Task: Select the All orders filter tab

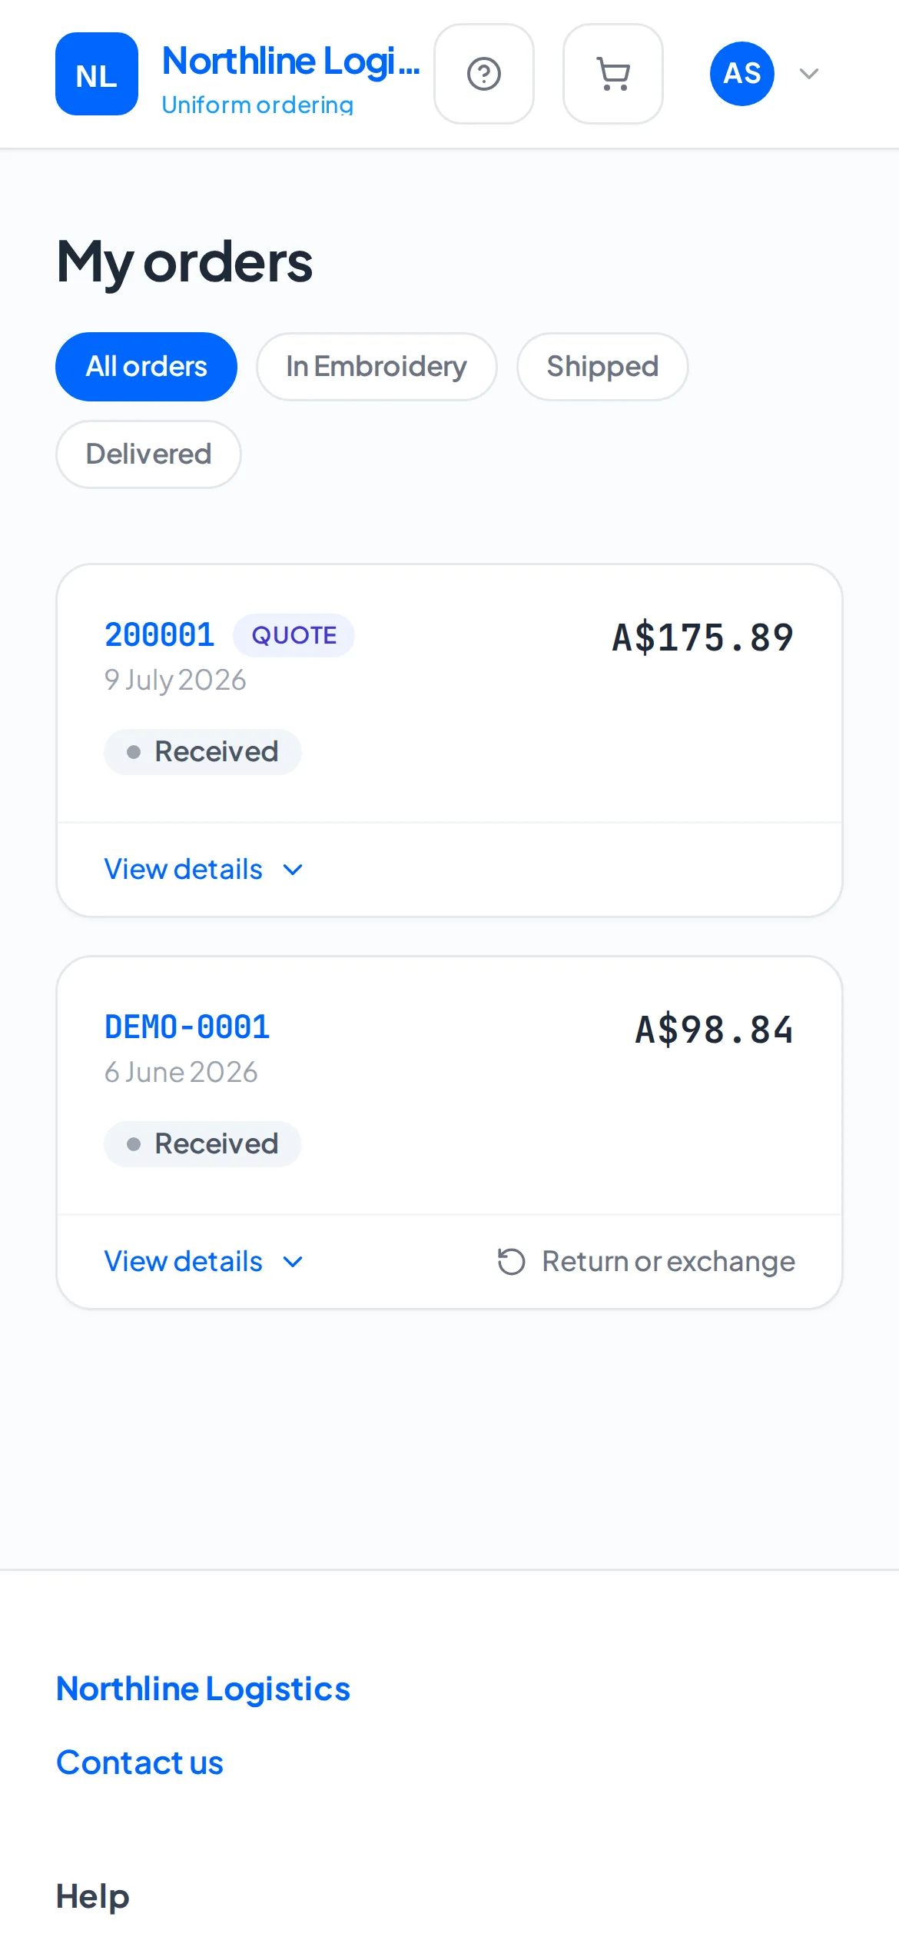Action: point(146,367)
